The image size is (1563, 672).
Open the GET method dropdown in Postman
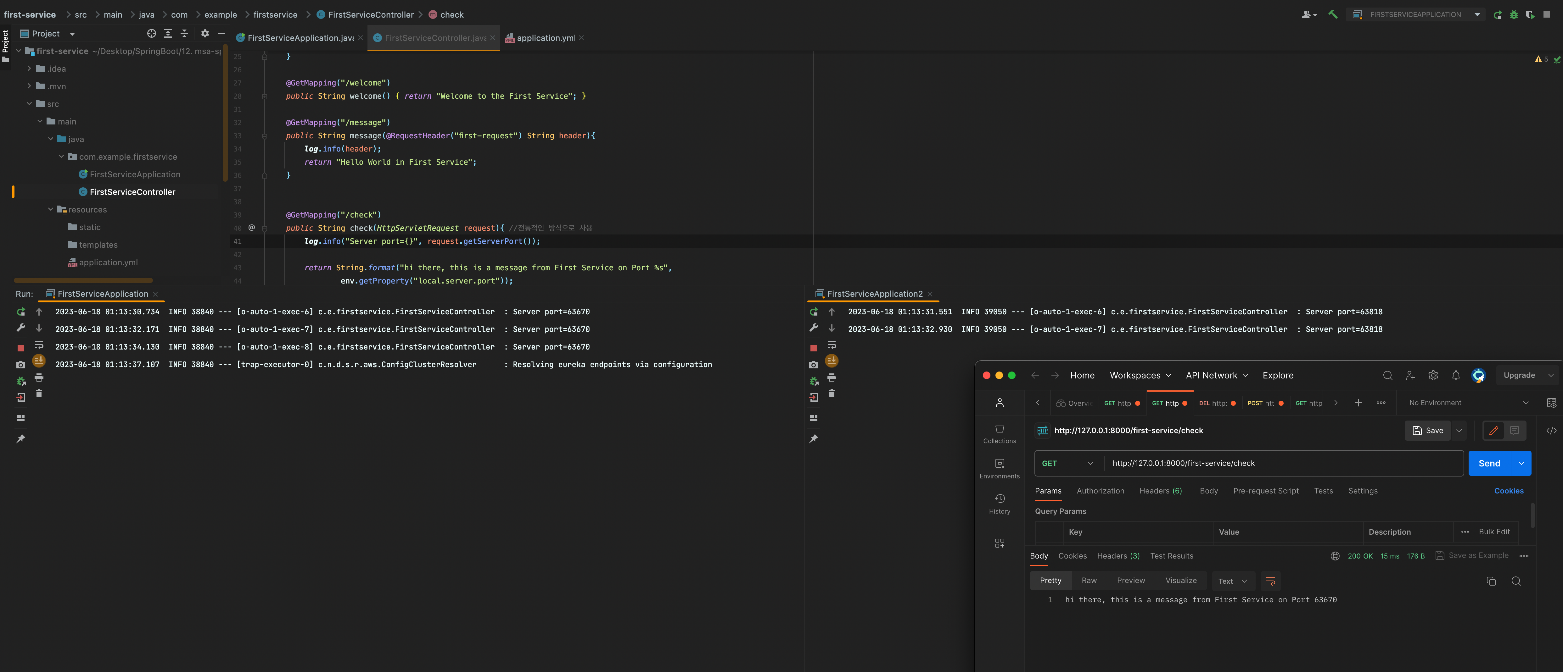1067,463
